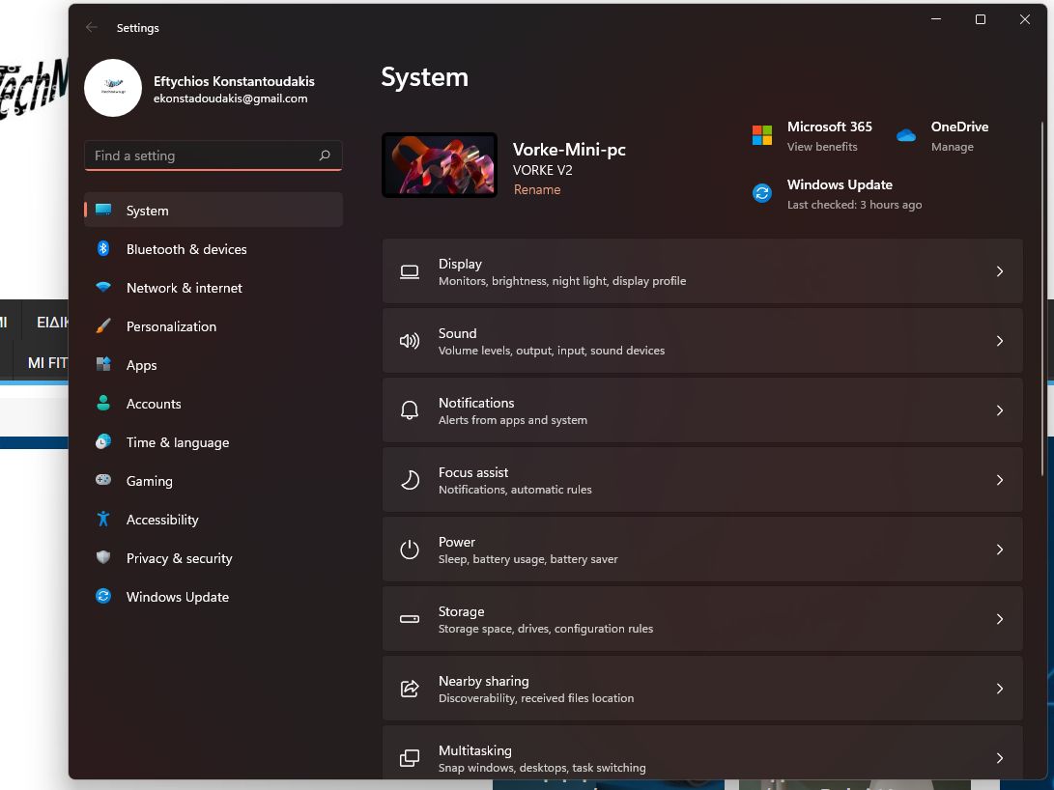The width and height of the screenshot is (1054, 790).
Task: Select Network & internet in sidebar
Action: pos(214,288)
